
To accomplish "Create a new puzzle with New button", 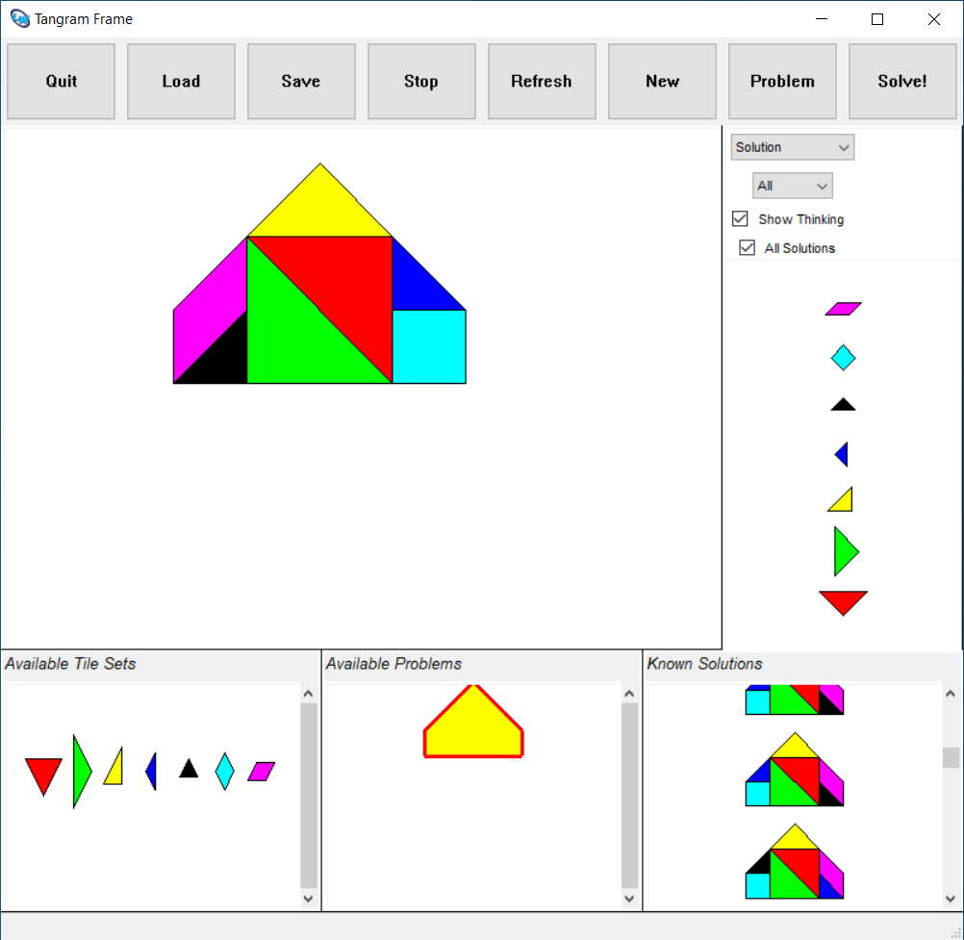I will click(662, 81).
